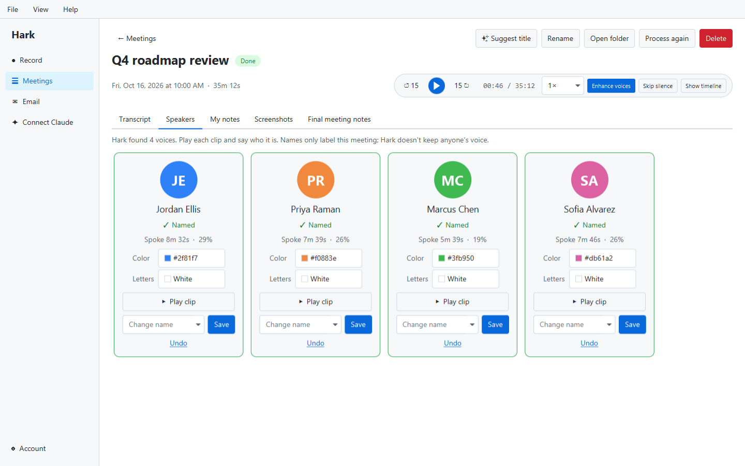The height and width of the screenshot is (466, 745).
Task: Click the Rename button
Action: coord(560,38)
